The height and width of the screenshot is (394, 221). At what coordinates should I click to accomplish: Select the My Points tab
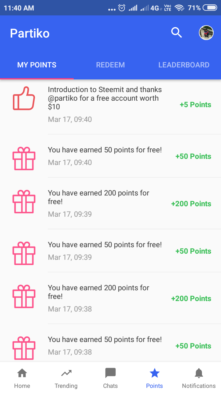(37, 65)
